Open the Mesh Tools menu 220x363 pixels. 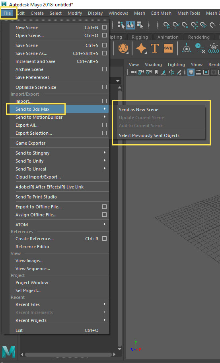(x=189, y=13)
